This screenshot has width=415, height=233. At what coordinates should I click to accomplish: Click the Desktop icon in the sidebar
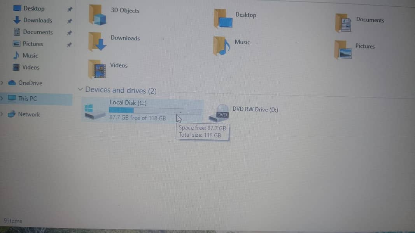(17, 8)
